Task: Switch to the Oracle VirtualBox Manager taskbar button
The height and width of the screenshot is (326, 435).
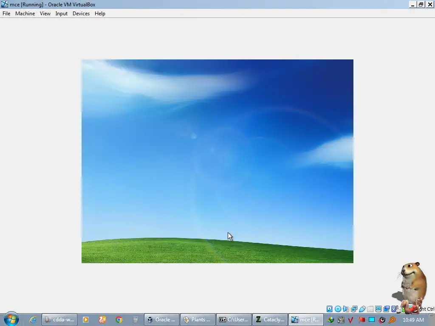Action: (x=161, y=320)
